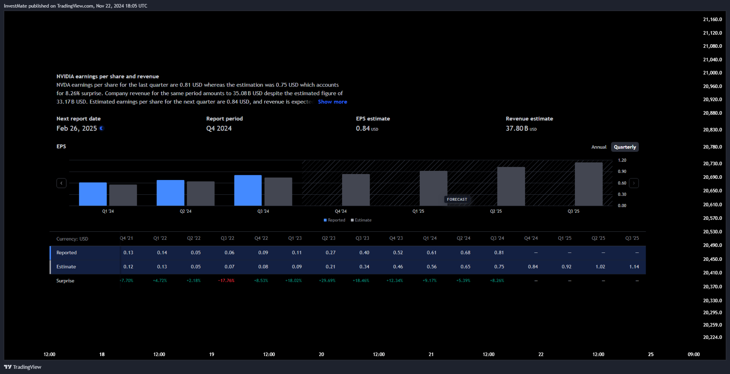Click the gray Estimate bar for Q1 '24
Image resolution: width=730 pixels, height=374 pixels.
click(123, 195)
